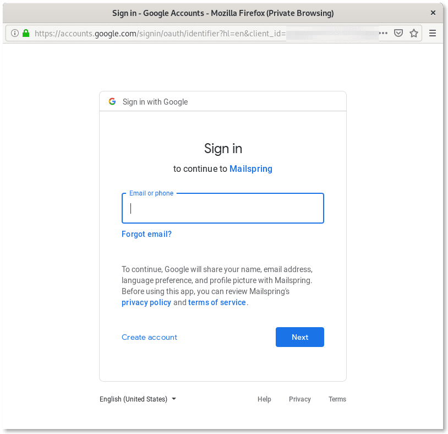Open the Terms footer link
Image resolution: width=448 pixels, height=434 pixels.
tap(337, 399)
